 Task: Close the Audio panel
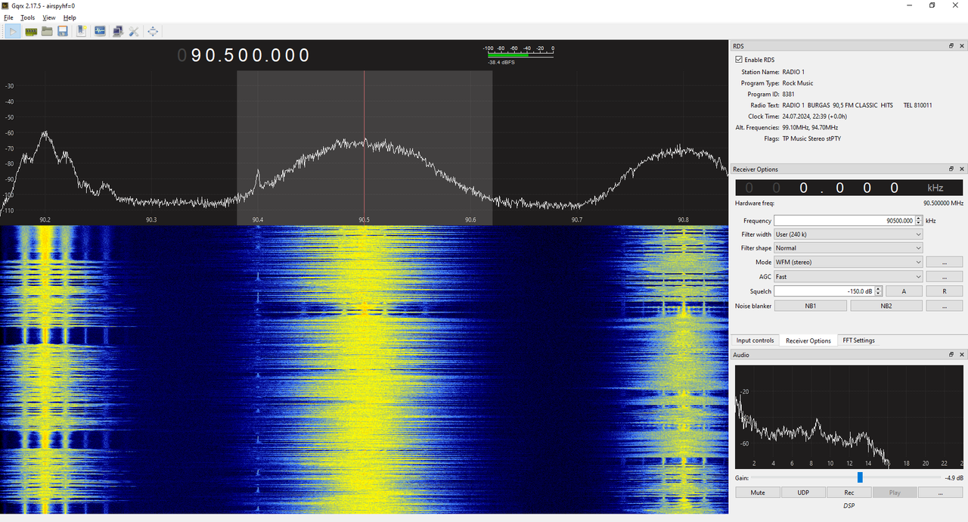962,354
